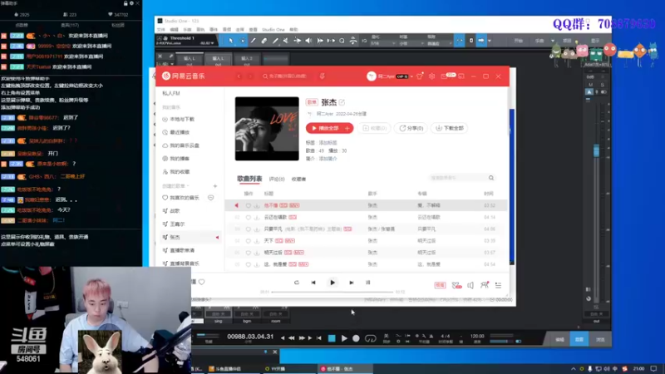Click the 分享 share button
Image resolution: width=665 pixels, height=374 pixels.
point(411,128)
